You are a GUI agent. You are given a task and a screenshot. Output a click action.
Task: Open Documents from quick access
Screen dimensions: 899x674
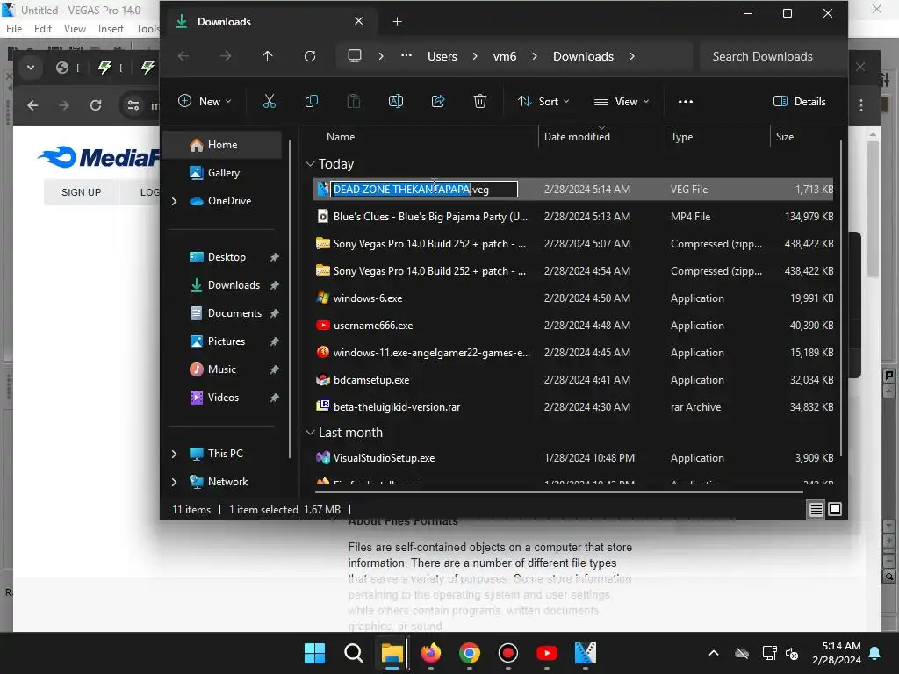(234, 313)
